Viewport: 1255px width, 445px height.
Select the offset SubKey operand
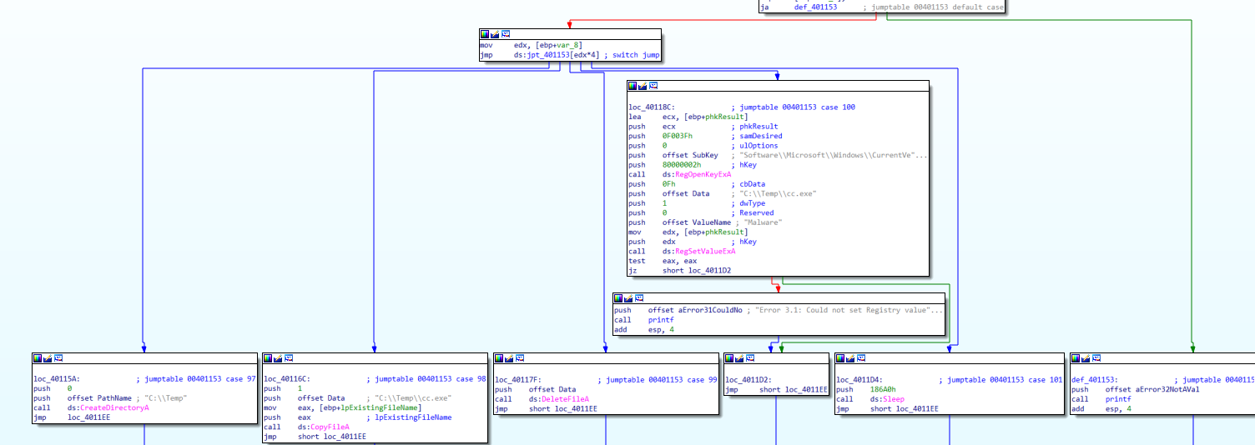(690, 155)
